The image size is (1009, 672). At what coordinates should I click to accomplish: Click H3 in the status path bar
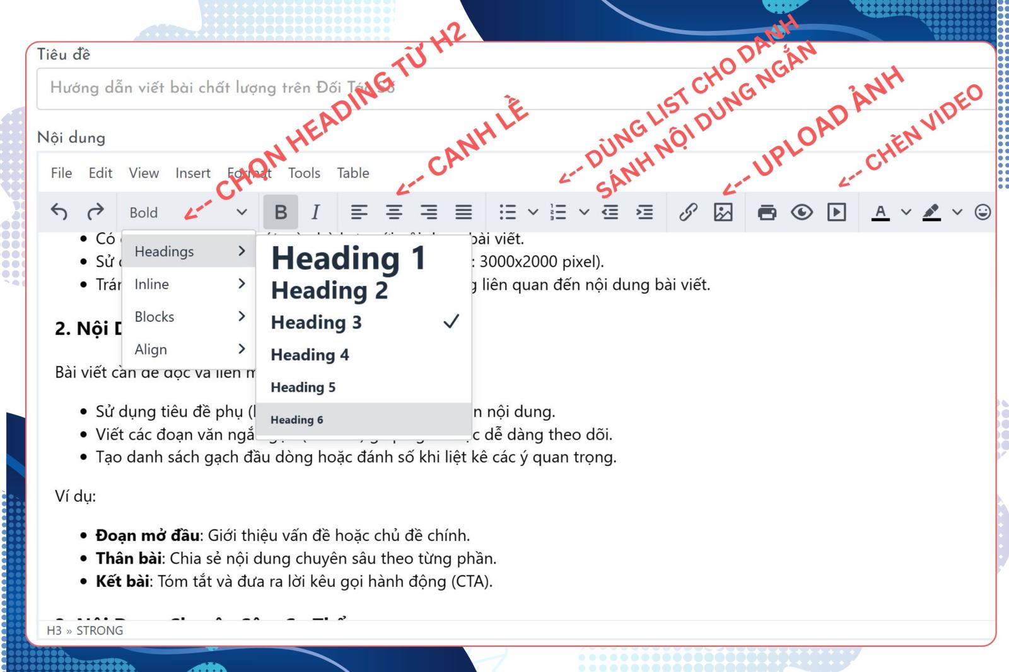[54, 630]
